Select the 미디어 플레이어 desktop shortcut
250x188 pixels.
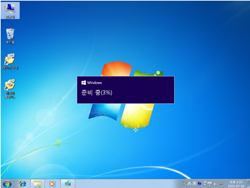click(10, 88)
